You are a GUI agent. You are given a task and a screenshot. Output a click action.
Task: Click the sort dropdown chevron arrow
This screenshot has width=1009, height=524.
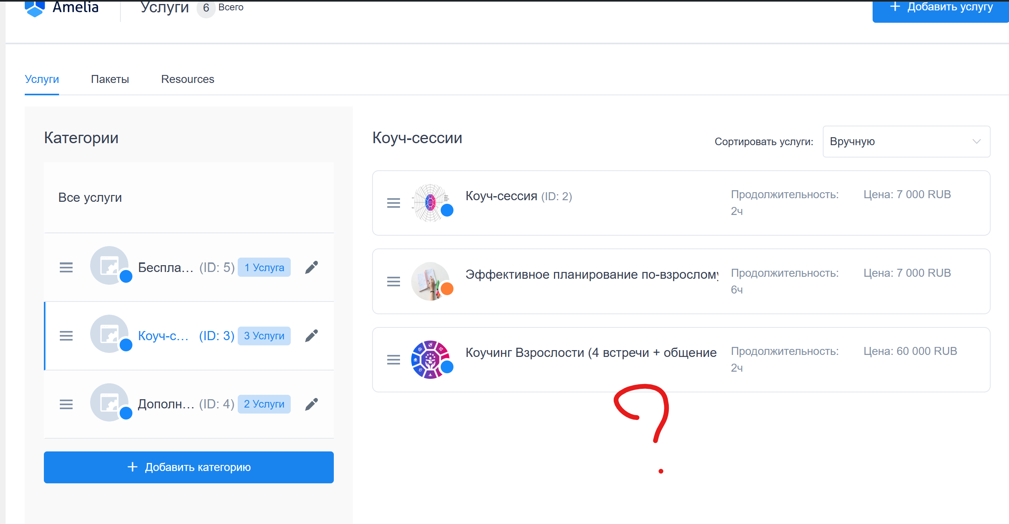tap(976, 142)
